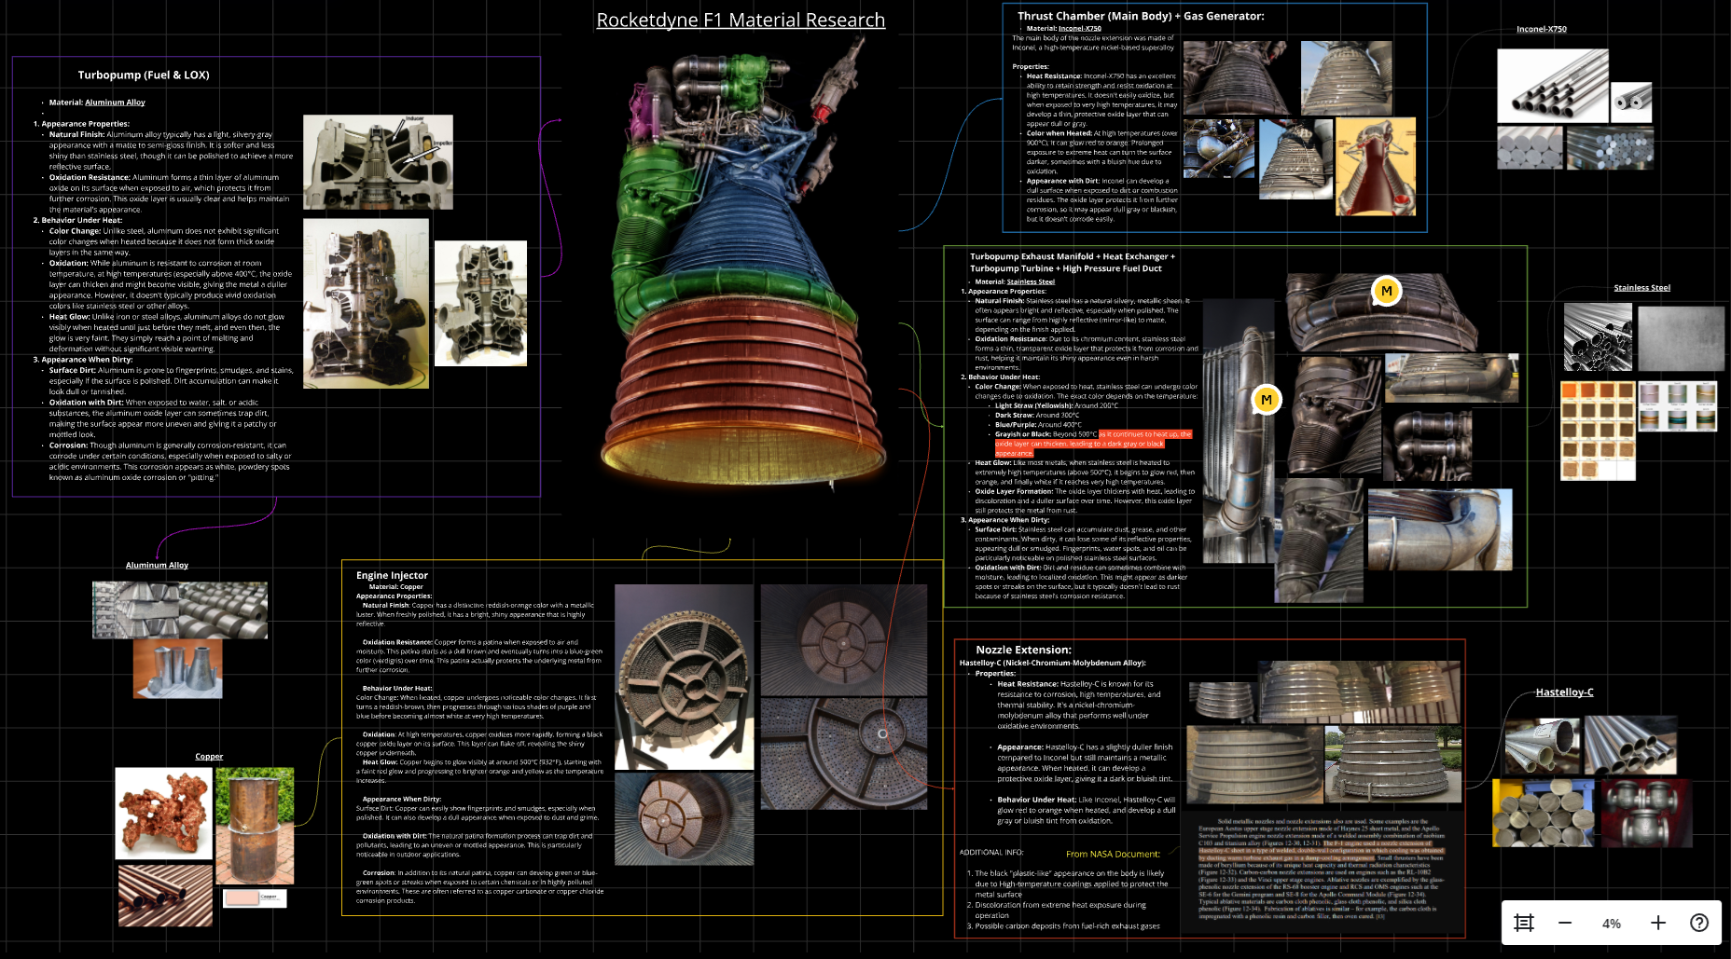Click the fit-to-screen frame icon
Screen dimensions: 1731x959
[x=1523, y=923]
